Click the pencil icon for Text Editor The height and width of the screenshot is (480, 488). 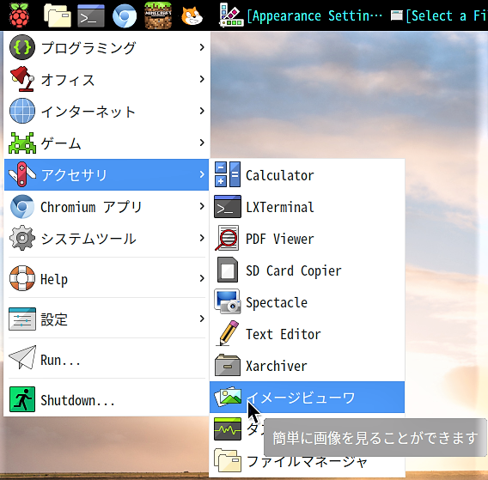click(x=228, y=333)
